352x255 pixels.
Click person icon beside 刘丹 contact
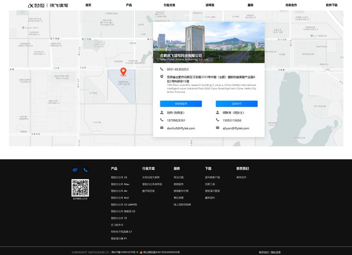pyautogui.click(x=162, y=112)
